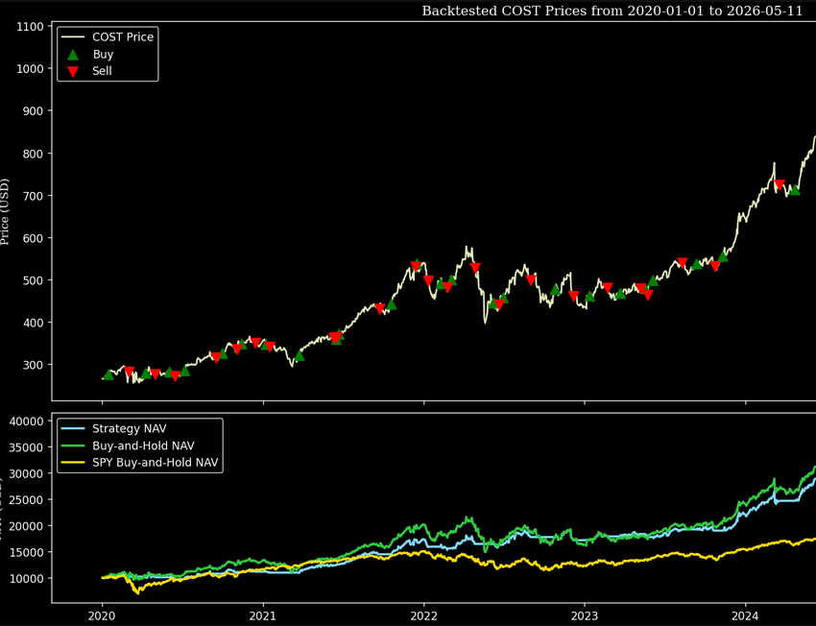Click the 800 price tick label

coord(34,154)
